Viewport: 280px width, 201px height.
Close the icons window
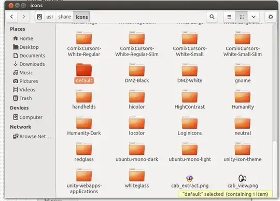tap(11, 6)
